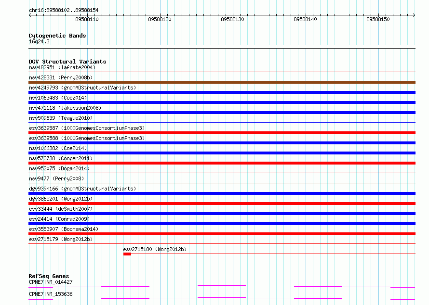The width and height of the screenshot is (429, 305).
Task: Click the red bar under nsv573738
Action: pos(222,163)
